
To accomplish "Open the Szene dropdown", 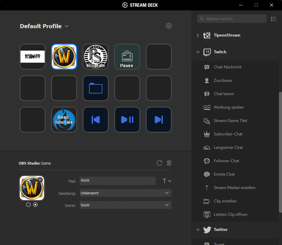I will (x=125, y=205).
